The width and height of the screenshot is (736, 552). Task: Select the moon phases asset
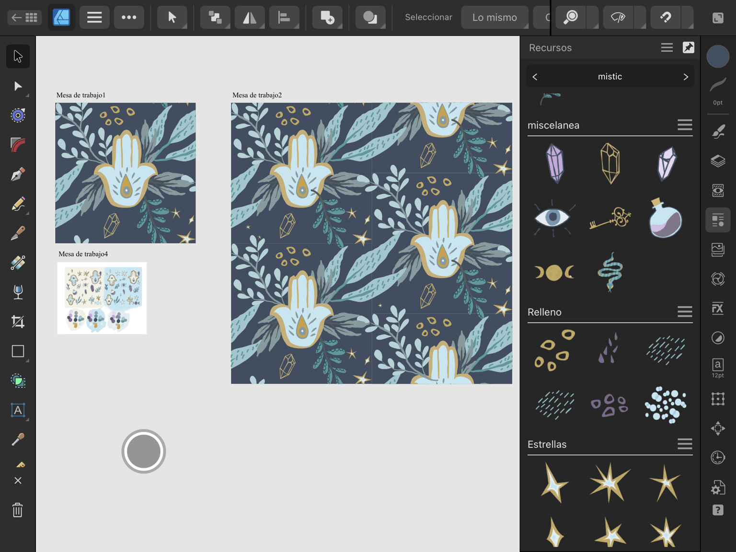[x=554, y=273]
